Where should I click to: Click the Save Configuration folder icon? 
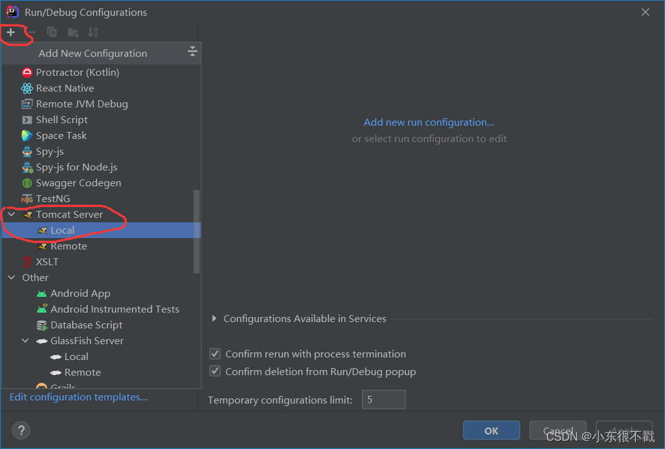(x=73, y=32)
